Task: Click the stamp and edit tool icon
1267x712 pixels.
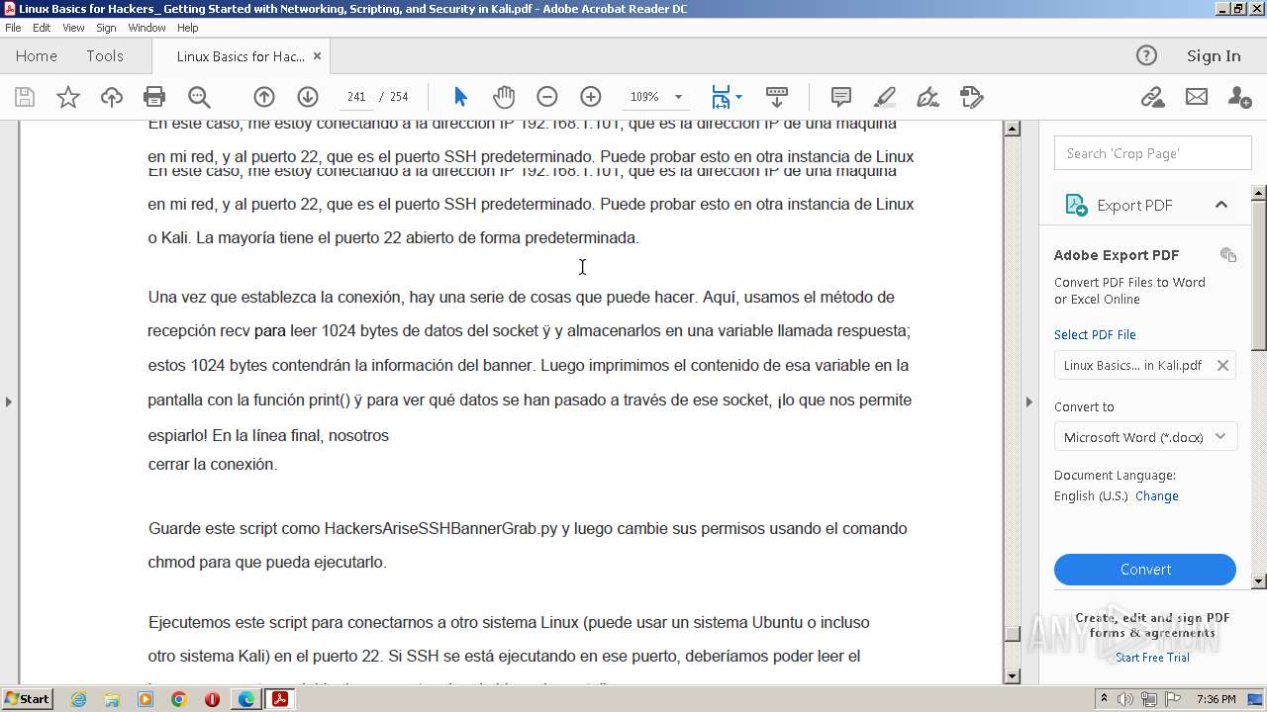Action: click(972, 97)
